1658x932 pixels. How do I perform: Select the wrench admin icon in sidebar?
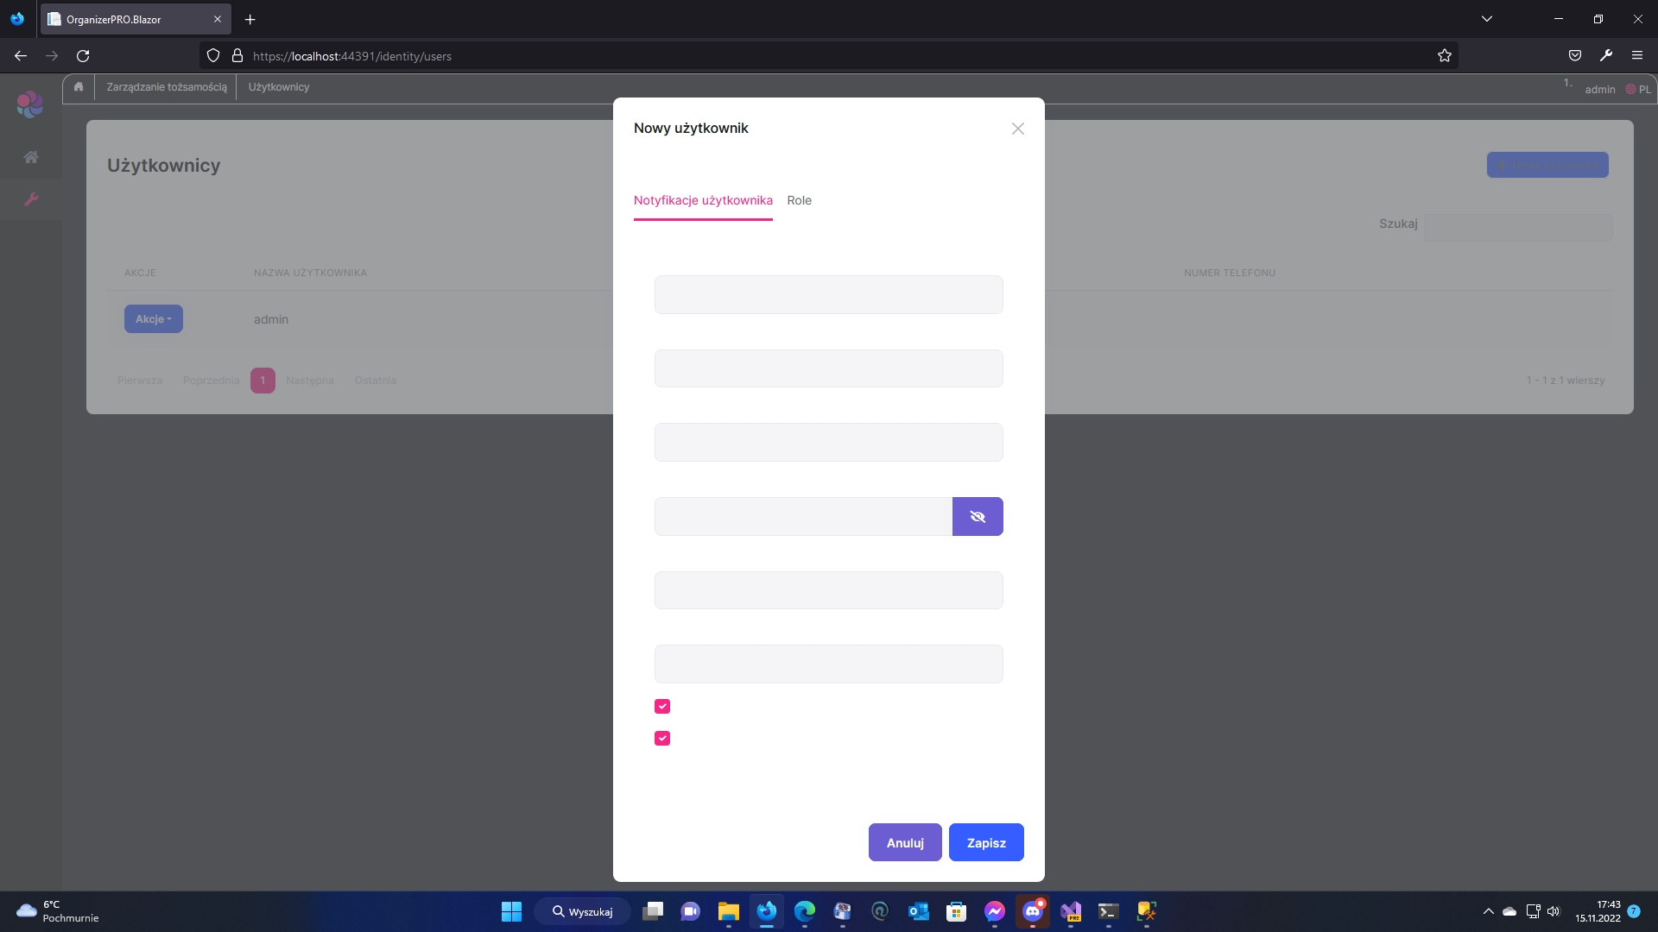[31, 198]
